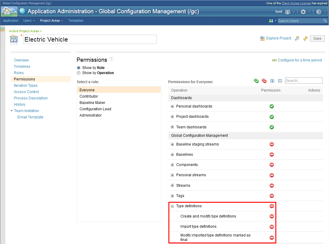Click the Electric Vehicle project name field
The width and height of the screenshot is (329, 244).
(x=90, y=39)
